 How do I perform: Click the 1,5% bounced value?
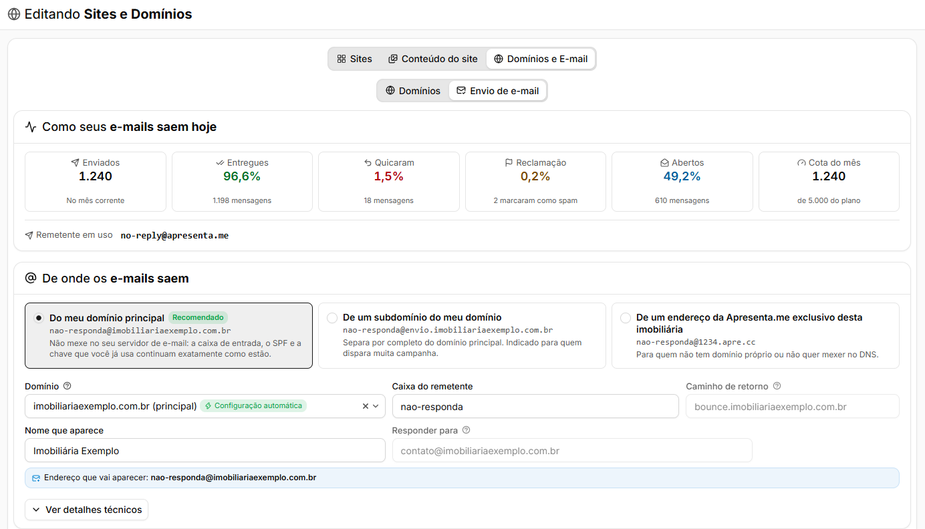click(388, 176)
